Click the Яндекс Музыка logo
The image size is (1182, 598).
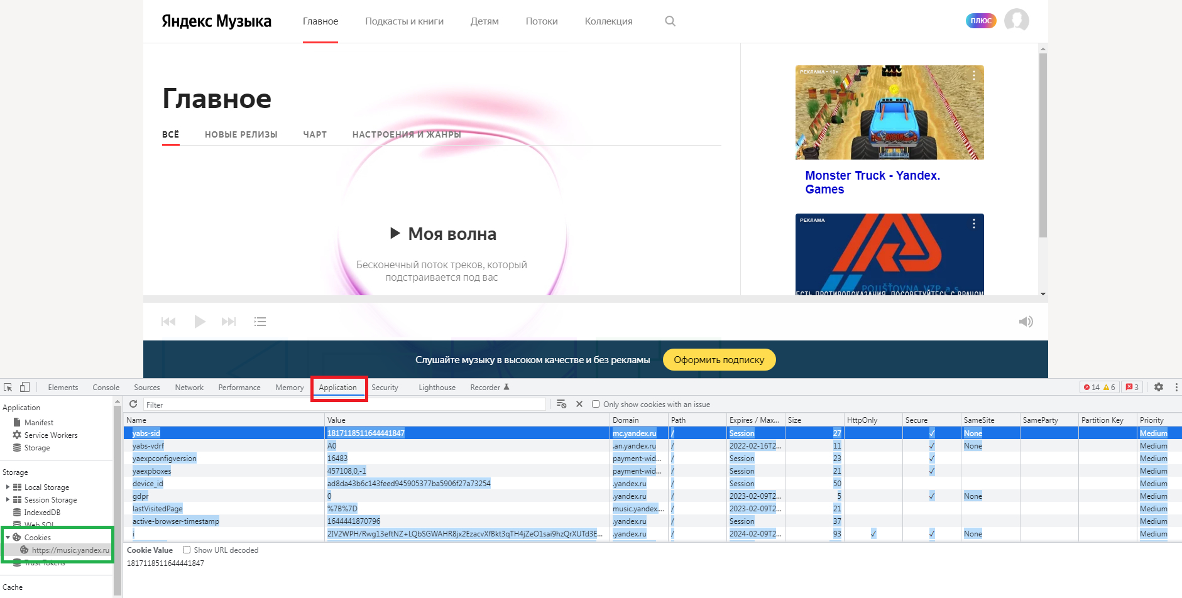[x=217, y=21]
